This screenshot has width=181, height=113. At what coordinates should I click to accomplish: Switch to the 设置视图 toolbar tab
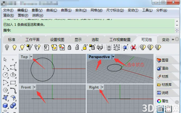coord(57,40)
